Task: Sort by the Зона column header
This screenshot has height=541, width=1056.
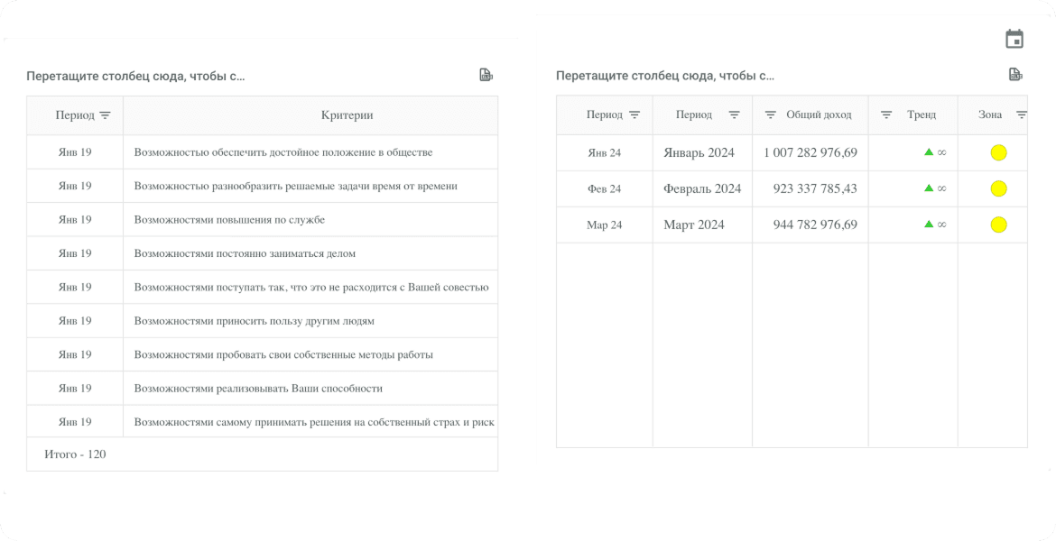Action: [x=990, y=115]
